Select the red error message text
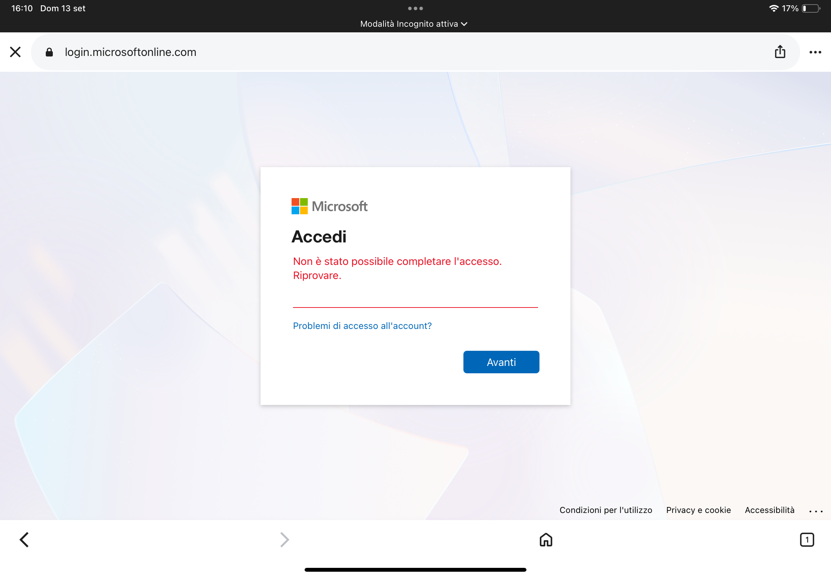This screenshot has width=831, height=577. (397, 268)
